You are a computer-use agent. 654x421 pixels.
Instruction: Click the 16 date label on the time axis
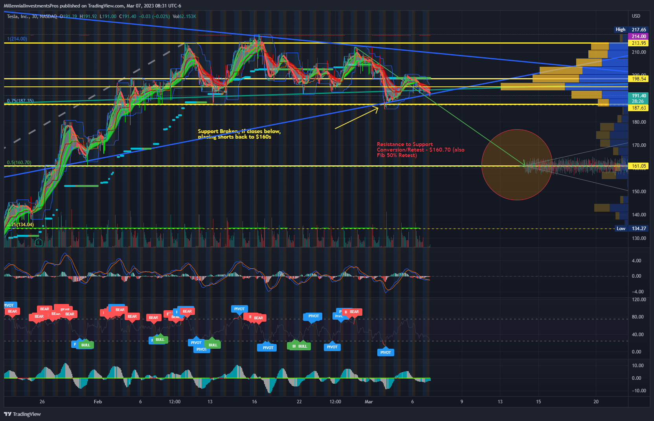(x=254, y=401)
